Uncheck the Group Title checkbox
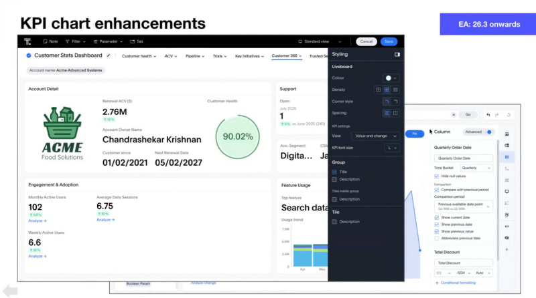Viewport: 536px width, 298px height. point(334,172)
